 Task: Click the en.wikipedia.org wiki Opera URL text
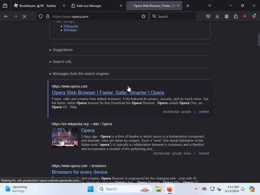(82, 124)
